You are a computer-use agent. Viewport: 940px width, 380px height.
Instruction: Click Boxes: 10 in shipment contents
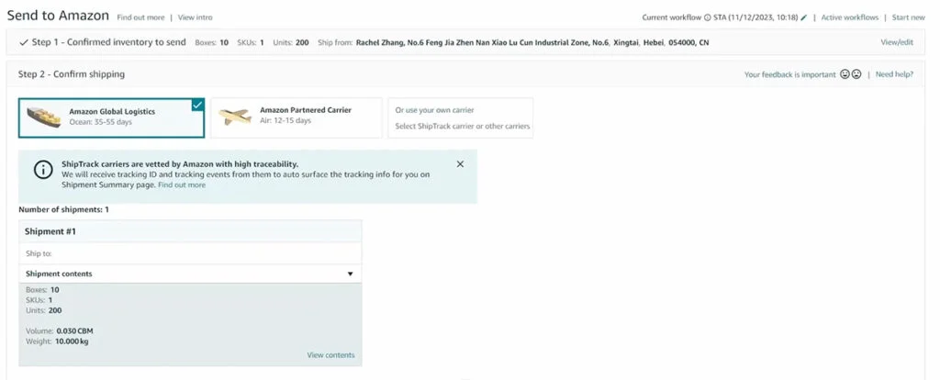(x=42, y=289)
